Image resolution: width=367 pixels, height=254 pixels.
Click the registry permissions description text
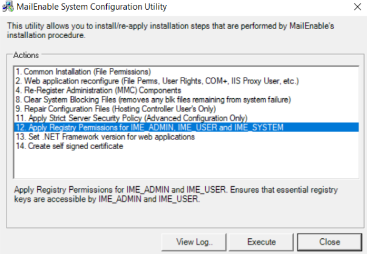point(176,195)
